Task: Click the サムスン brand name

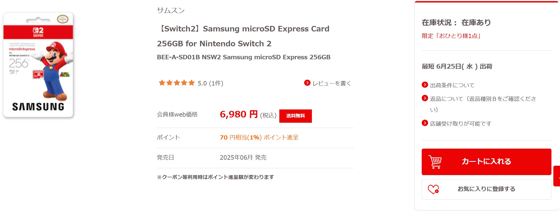Action: 171,10
